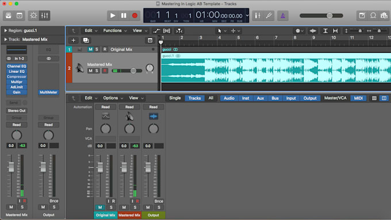This screenshot has height=220, width=391.
Task: Solo the Original Mix track in header
Action: click(x=97, y=49)
